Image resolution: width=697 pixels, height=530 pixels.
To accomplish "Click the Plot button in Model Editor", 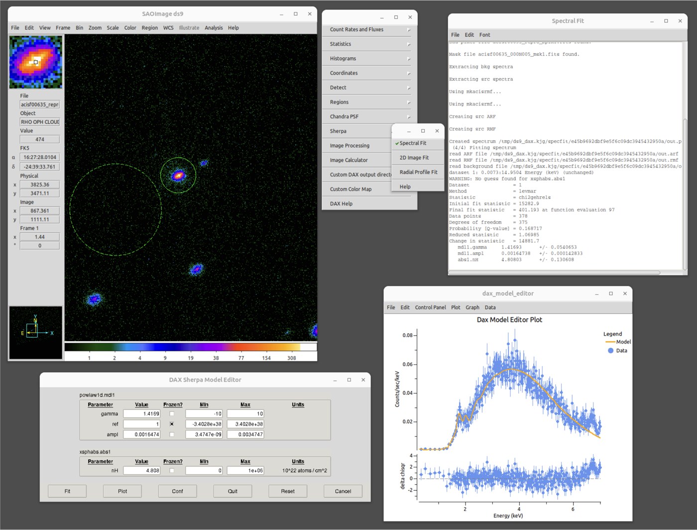I will 122,491.
